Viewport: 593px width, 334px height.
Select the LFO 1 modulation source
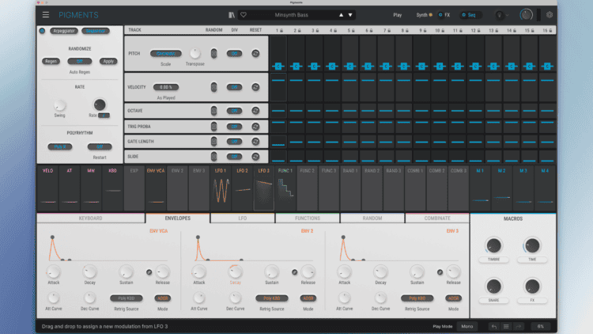(x=221, y=188)
